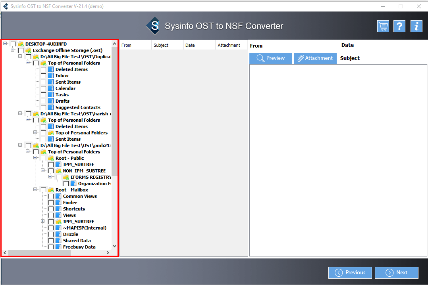This screenshot has height=285, width=428.
Task: Collapse the D:\All Big File Test\OST\Duplicat node
Action: pyautogui.click(x=20, y=56)
